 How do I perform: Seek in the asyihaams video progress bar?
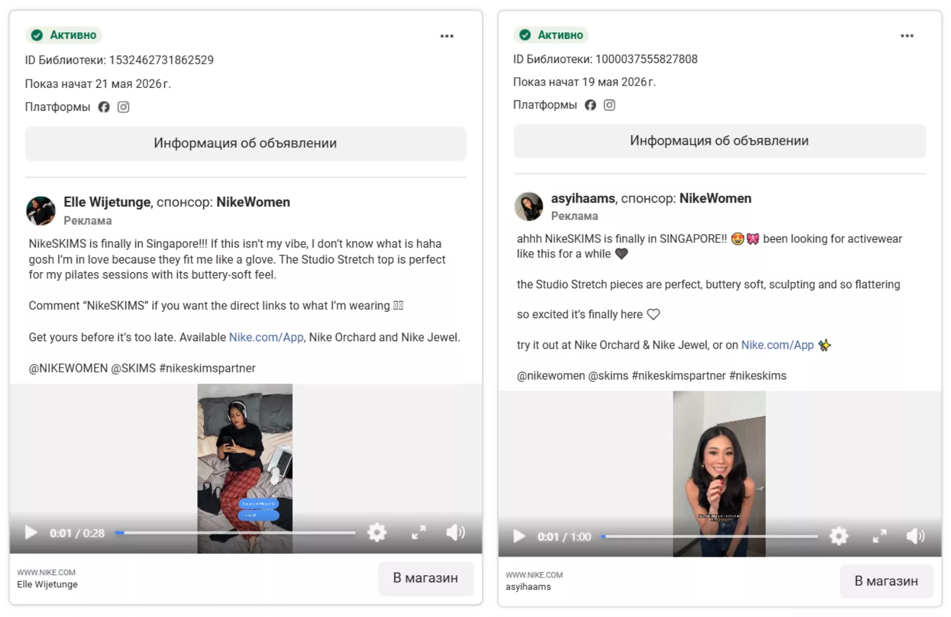[709, 536]
